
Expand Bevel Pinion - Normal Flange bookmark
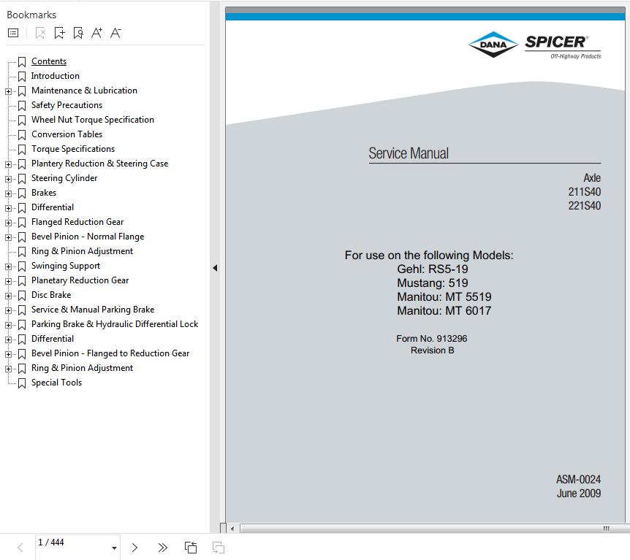(8, 237)
